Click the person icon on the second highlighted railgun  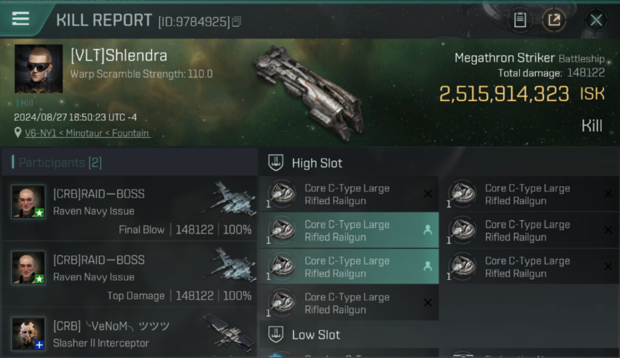tap(427, 266)
